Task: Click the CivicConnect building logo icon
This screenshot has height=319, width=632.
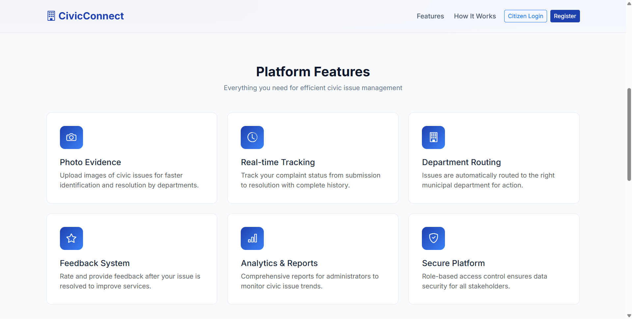Action: coord(51,16)
